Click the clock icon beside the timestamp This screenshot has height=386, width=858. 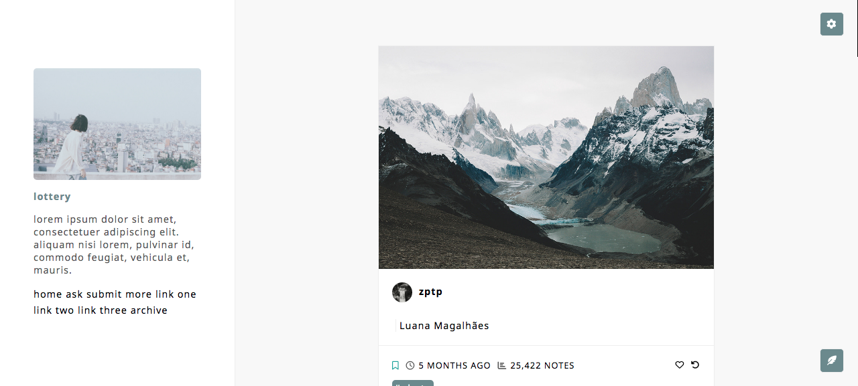click(x=410, y=365)
